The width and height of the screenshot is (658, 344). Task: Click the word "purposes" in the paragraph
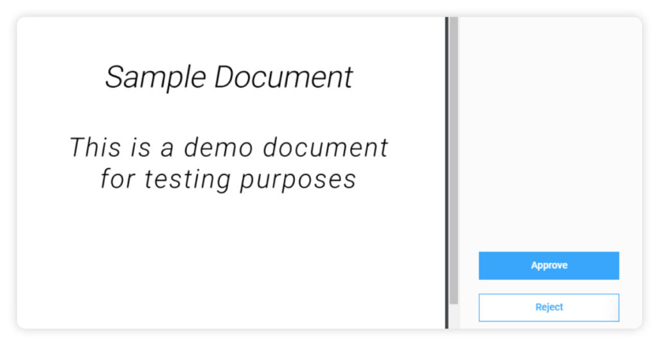(x=298, y=180)
